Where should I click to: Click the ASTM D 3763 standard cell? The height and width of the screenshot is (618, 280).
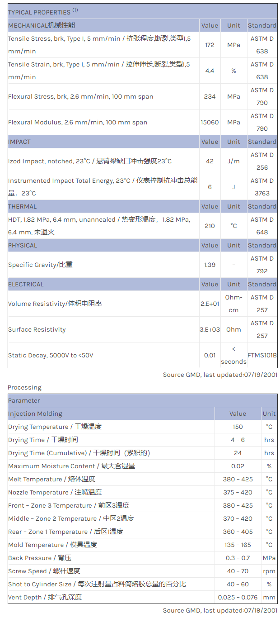(x=262, y=187)
